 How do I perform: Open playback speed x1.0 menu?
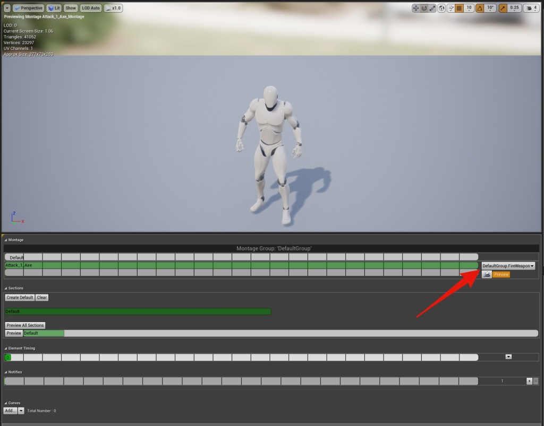click(113, 8)
